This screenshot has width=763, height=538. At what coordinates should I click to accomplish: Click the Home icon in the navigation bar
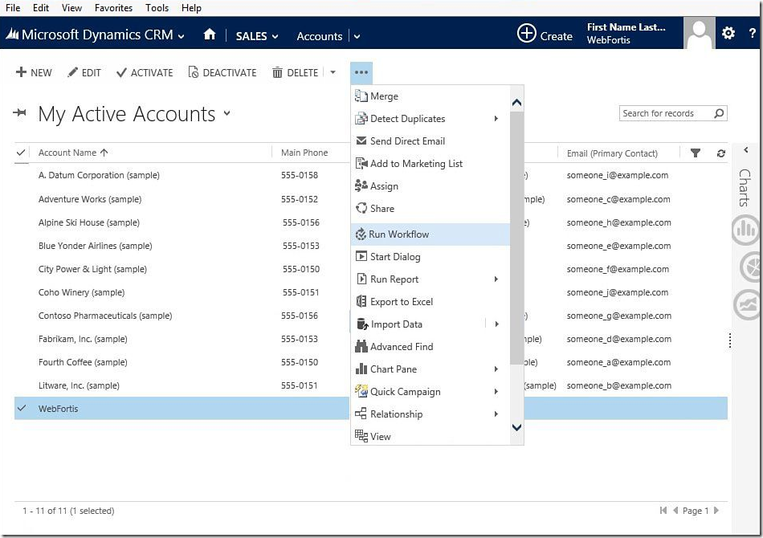210,35
